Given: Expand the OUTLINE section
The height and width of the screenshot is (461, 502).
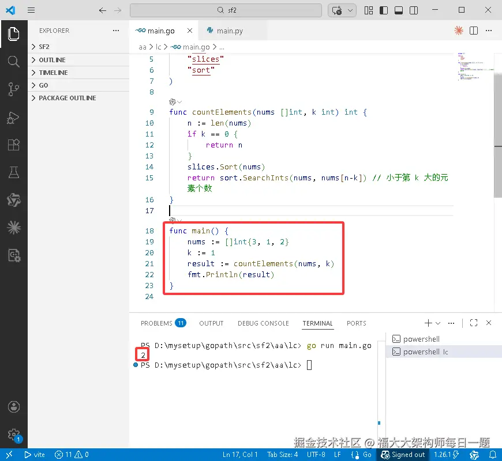Looking at the screenshot, I should point(78,60).
